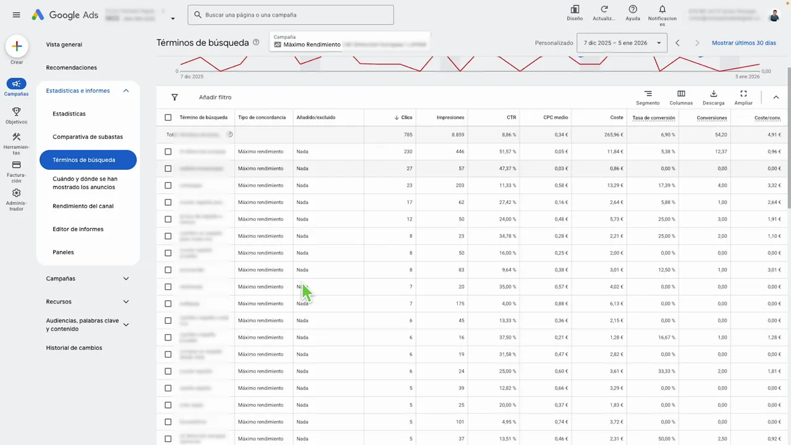Viewport: 791px width, 445px height.
Task: Open the Segmento icon
Action: tap(648, 93)
